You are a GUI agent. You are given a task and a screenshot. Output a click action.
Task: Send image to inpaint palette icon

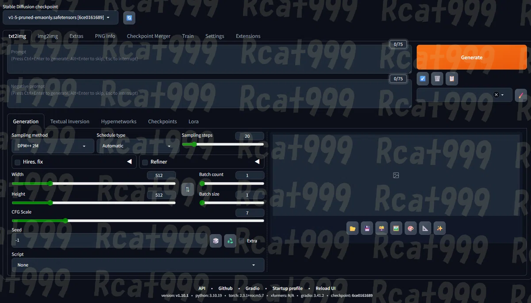[x=411, y=228]
